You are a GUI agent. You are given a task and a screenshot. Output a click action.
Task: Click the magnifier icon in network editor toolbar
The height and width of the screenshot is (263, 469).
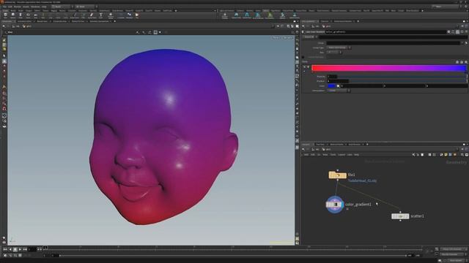click(462, 155)
